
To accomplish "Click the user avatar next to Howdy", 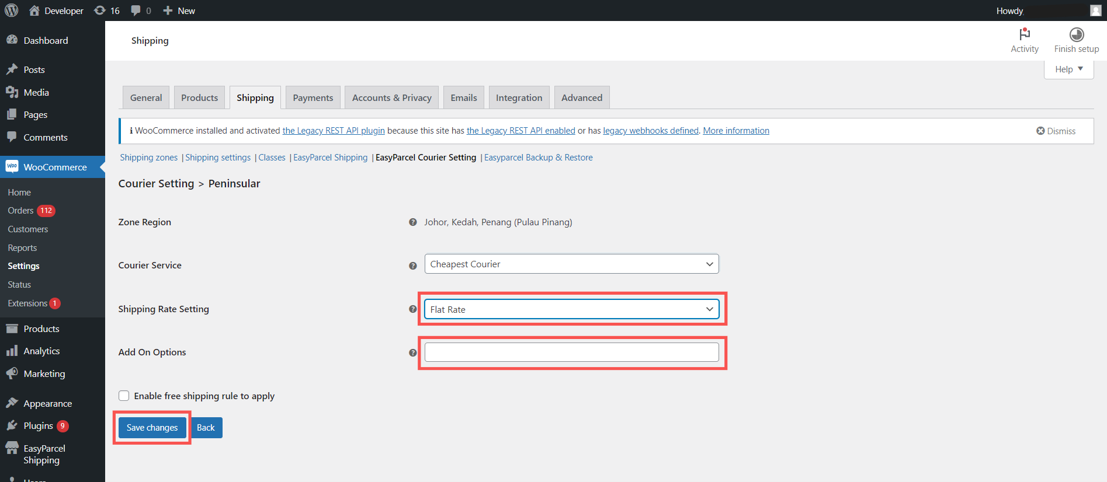I will 1095,11.
